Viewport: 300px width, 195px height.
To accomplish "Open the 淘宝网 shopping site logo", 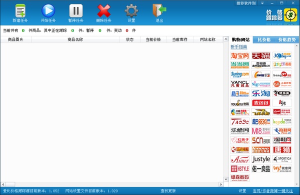I will click(240, 55).
